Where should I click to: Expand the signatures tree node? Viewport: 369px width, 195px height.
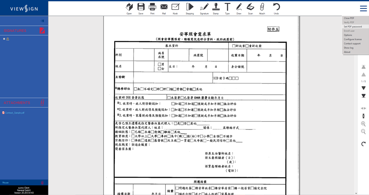pyautogui.click(x=4, y=39)
